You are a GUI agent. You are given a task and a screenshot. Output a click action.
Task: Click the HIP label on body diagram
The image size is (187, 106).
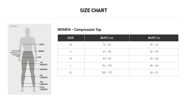39,57
